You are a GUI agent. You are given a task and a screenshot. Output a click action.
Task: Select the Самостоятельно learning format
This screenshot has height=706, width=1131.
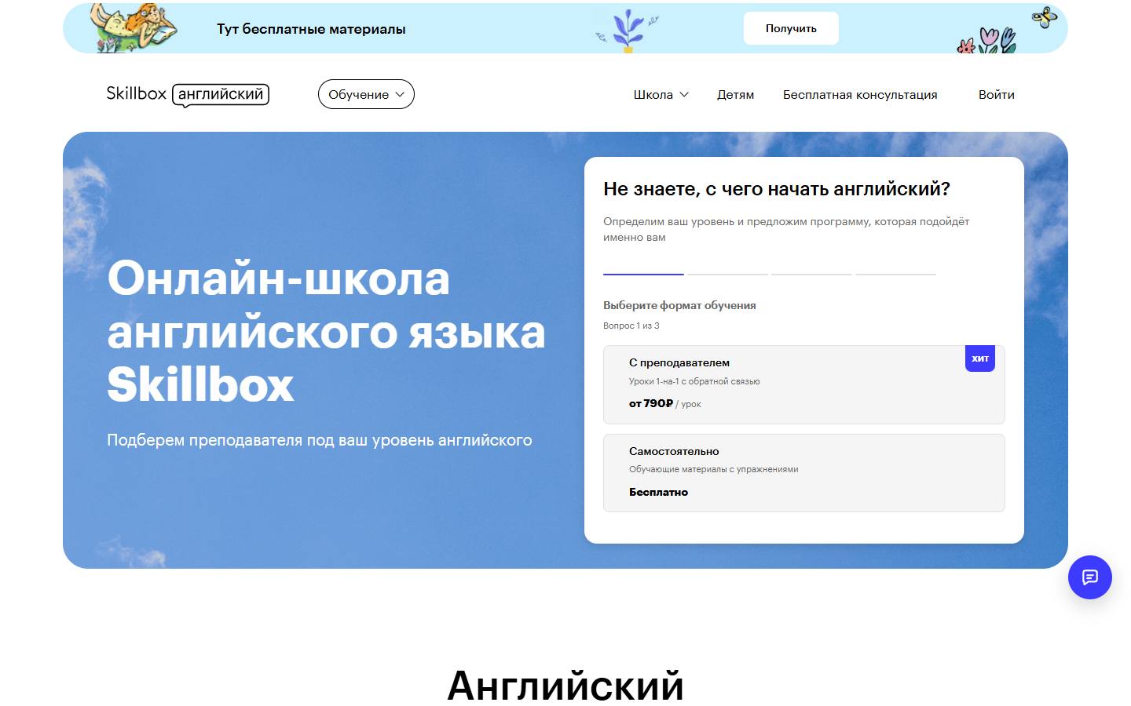click(804, 473)
